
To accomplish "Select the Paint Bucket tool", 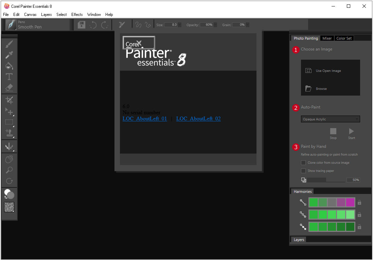I will [x=9, y=66].
